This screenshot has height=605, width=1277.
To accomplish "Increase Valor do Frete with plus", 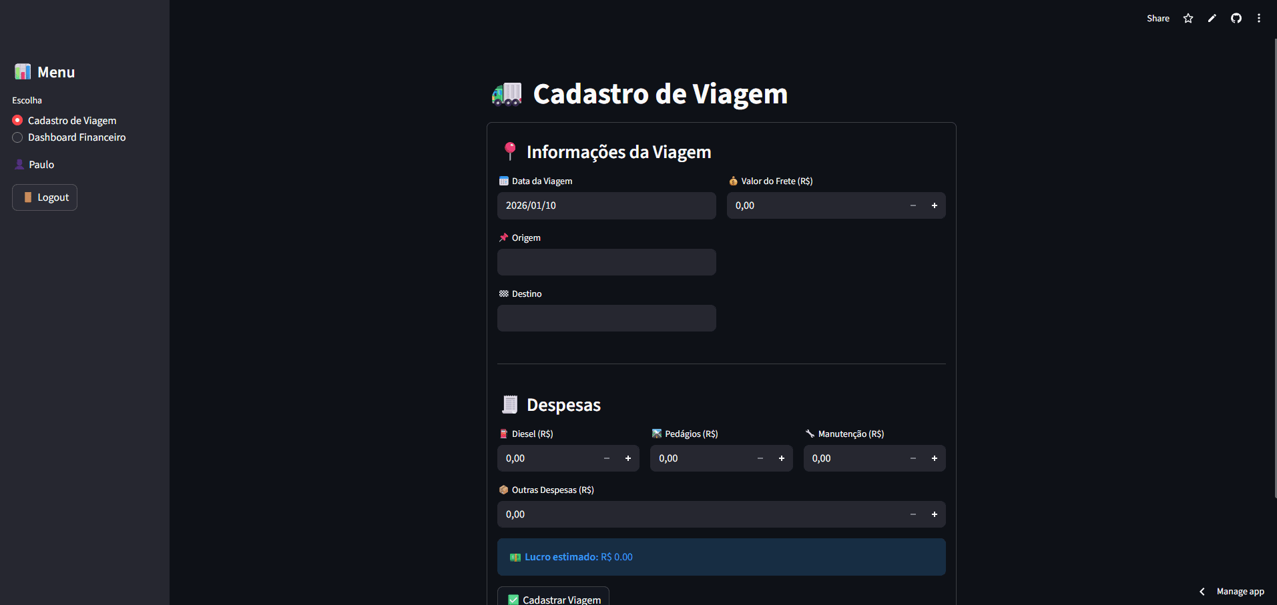I will point(935,205).
